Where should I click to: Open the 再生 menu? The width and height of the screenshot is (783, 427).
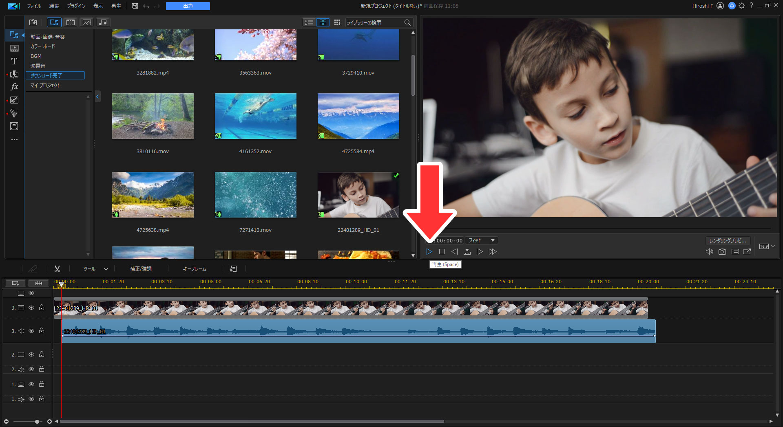point(116,6)
